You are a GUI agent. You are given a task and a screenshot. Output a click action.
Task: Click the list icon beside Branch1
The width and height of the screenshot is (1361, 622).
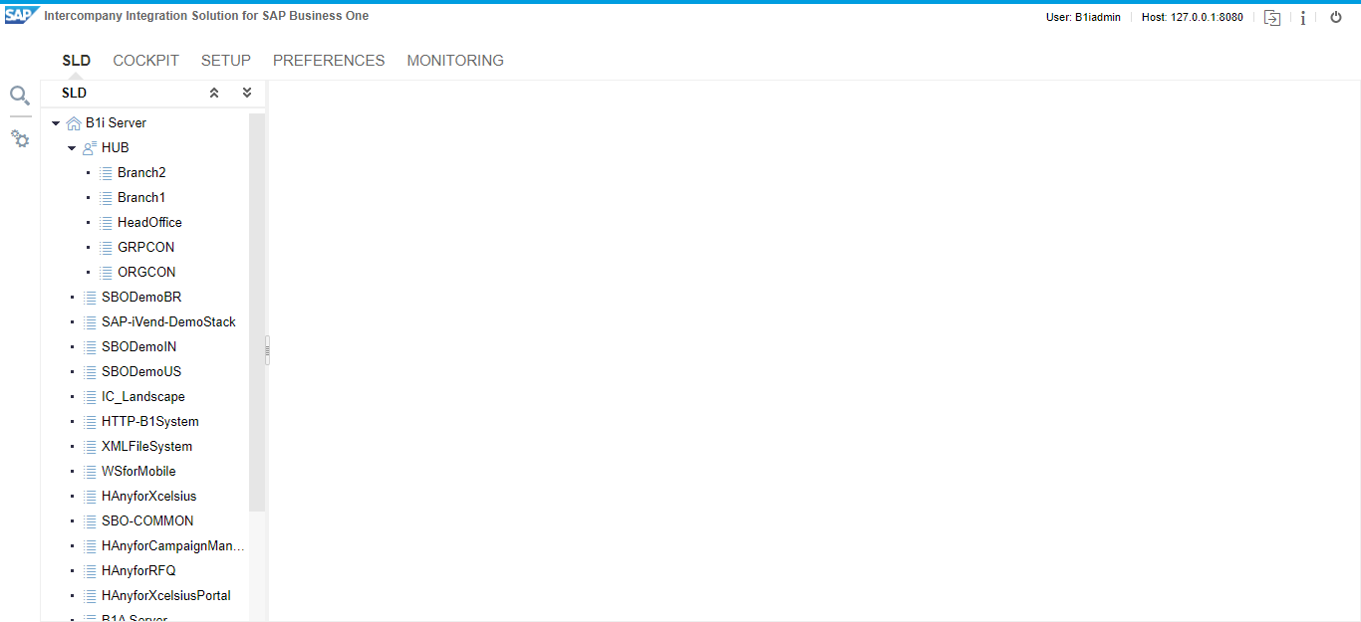106,198
